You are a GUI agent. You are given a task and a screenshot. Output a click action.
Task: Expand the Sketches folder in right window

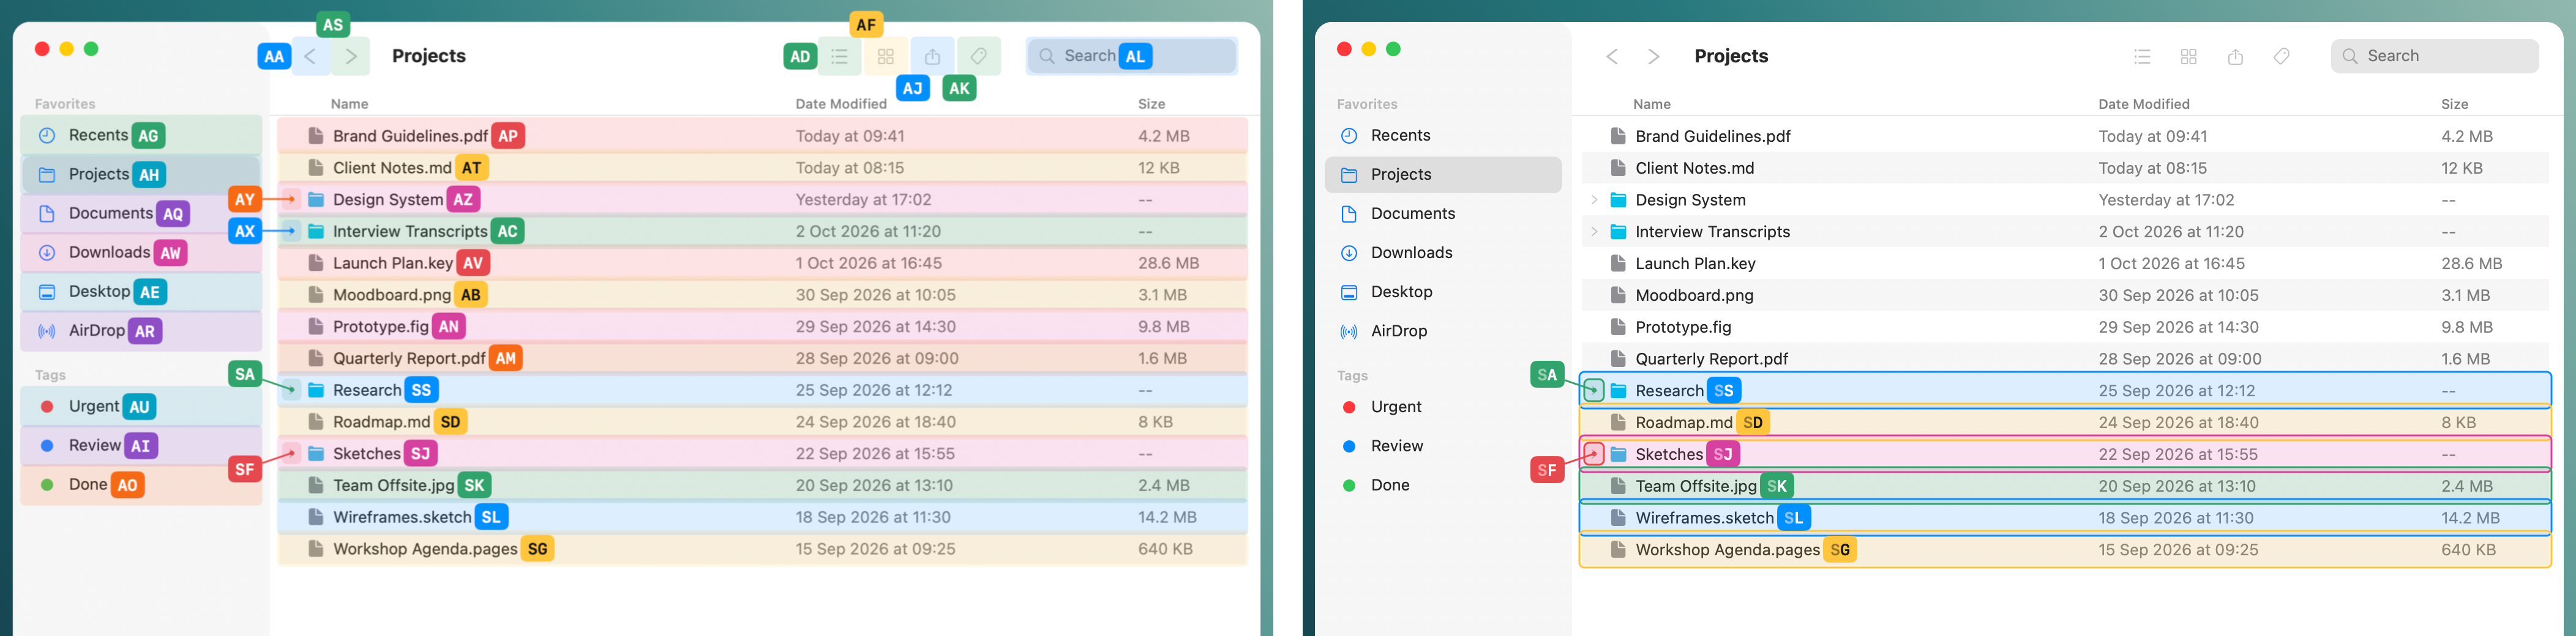coord(1594,454)
